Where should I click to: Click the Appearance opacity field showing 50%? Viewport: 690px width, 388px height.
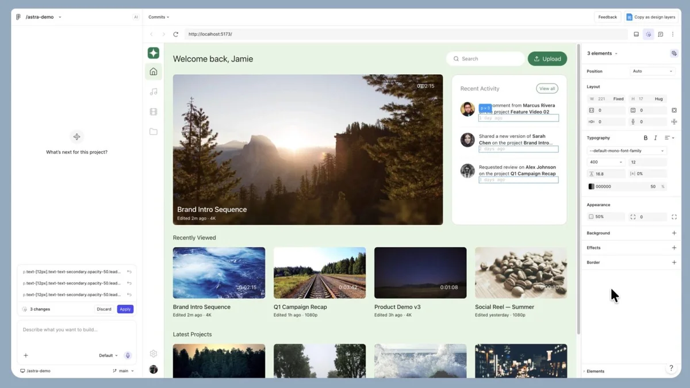pyautogui.click(x=606, y=217)
